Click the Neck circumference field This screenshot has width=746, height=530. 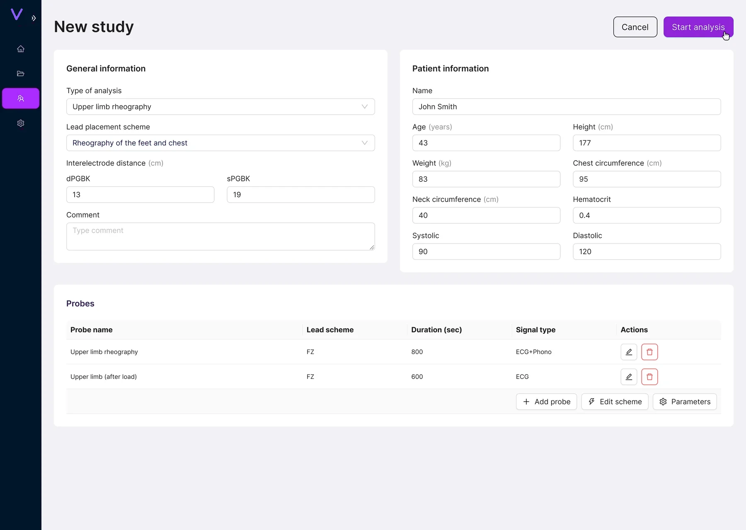pos(486,215)
